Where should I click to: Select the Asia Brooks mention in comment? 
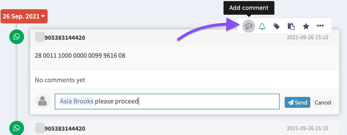coord(77,101)
